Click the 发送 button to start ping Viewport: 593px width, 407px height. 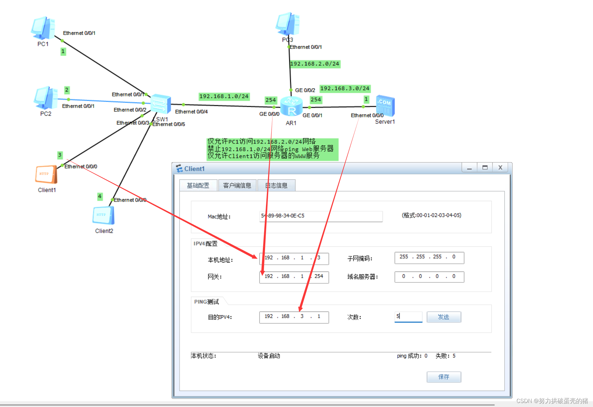[x=444, y=317]
